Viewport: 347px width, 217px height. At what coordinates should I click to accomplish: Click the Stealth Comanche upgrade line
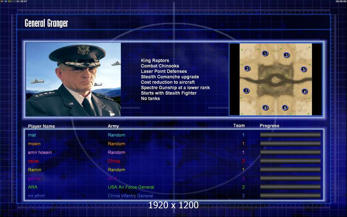170,77
